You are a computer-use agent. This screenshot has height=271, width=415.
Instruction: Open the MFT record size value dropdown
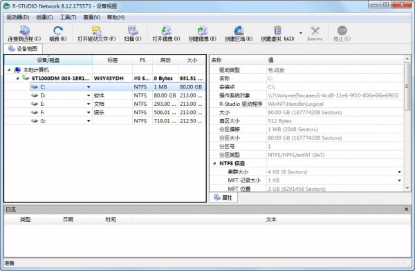399,180
